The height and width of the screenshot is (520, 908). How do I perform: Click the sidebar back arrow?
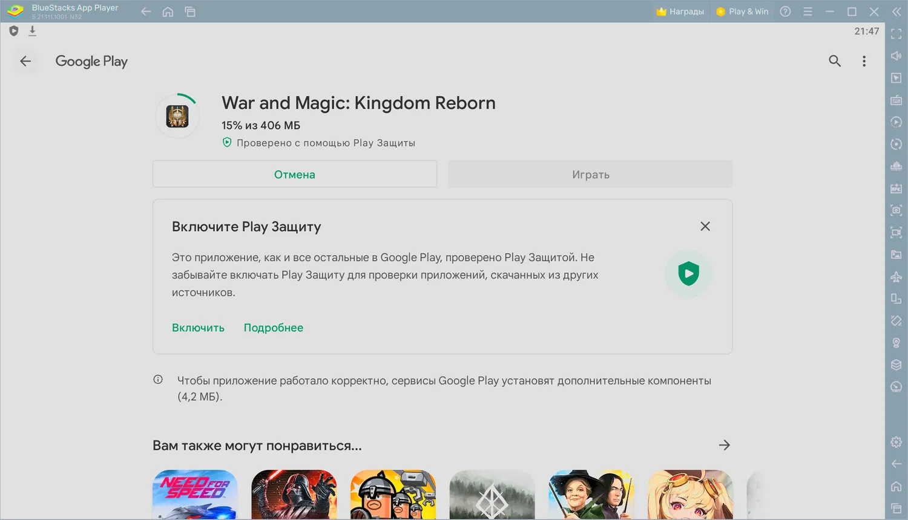coord(896,464)
